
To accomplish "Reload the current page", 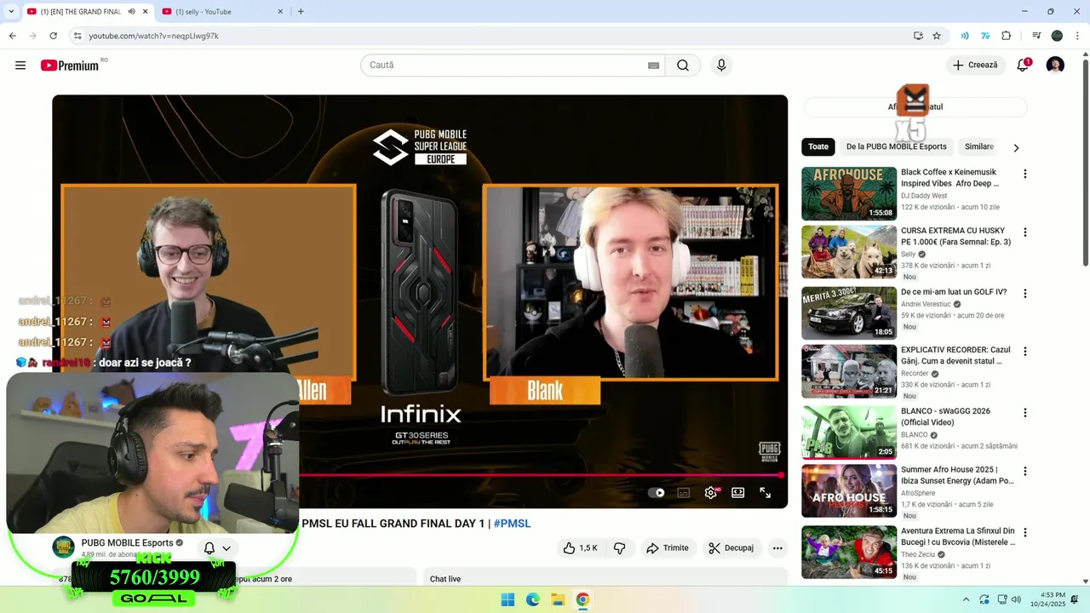I will [54, 36].
